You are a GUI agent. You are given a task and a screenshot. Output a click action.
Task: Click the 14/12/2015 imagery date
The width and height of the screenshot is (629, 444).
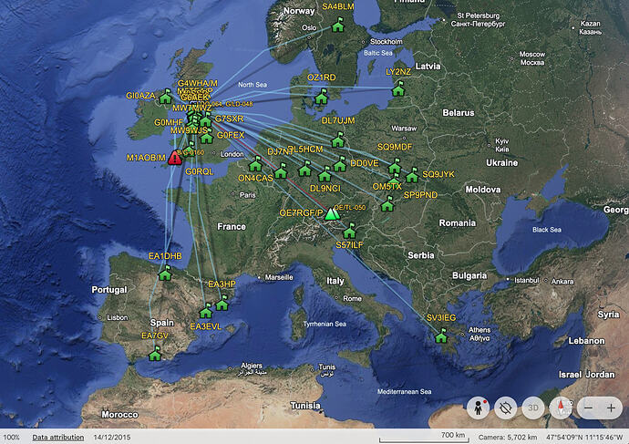tap(110, 438)
